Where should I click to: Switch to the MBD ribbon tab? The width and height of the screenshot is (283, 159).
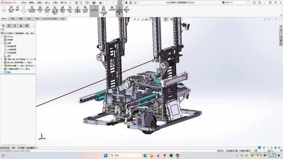(63, 19)
